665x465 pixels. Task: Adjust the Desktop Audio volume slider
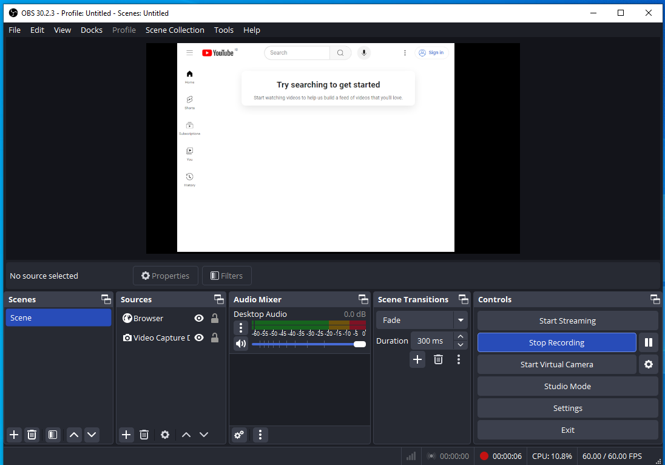[x=309, y=344]
